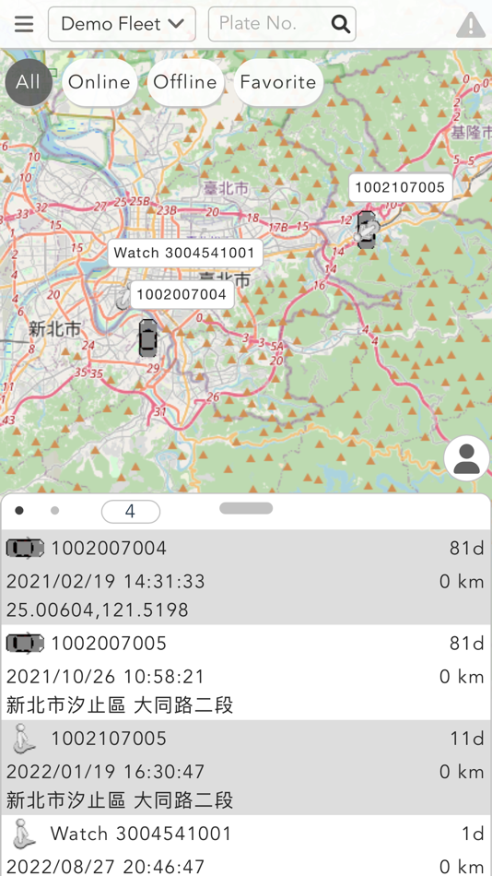The image size is (492, 876).
Task: Open the alert warning triangle
Action: 471,25
